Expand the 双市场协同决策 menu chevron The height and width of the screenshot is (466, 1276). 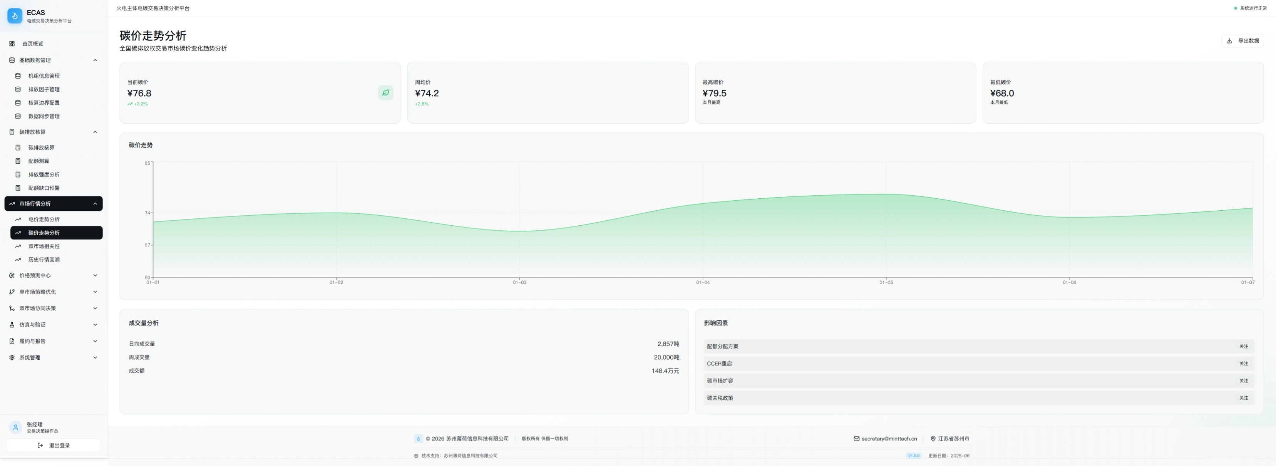[95, 308]
